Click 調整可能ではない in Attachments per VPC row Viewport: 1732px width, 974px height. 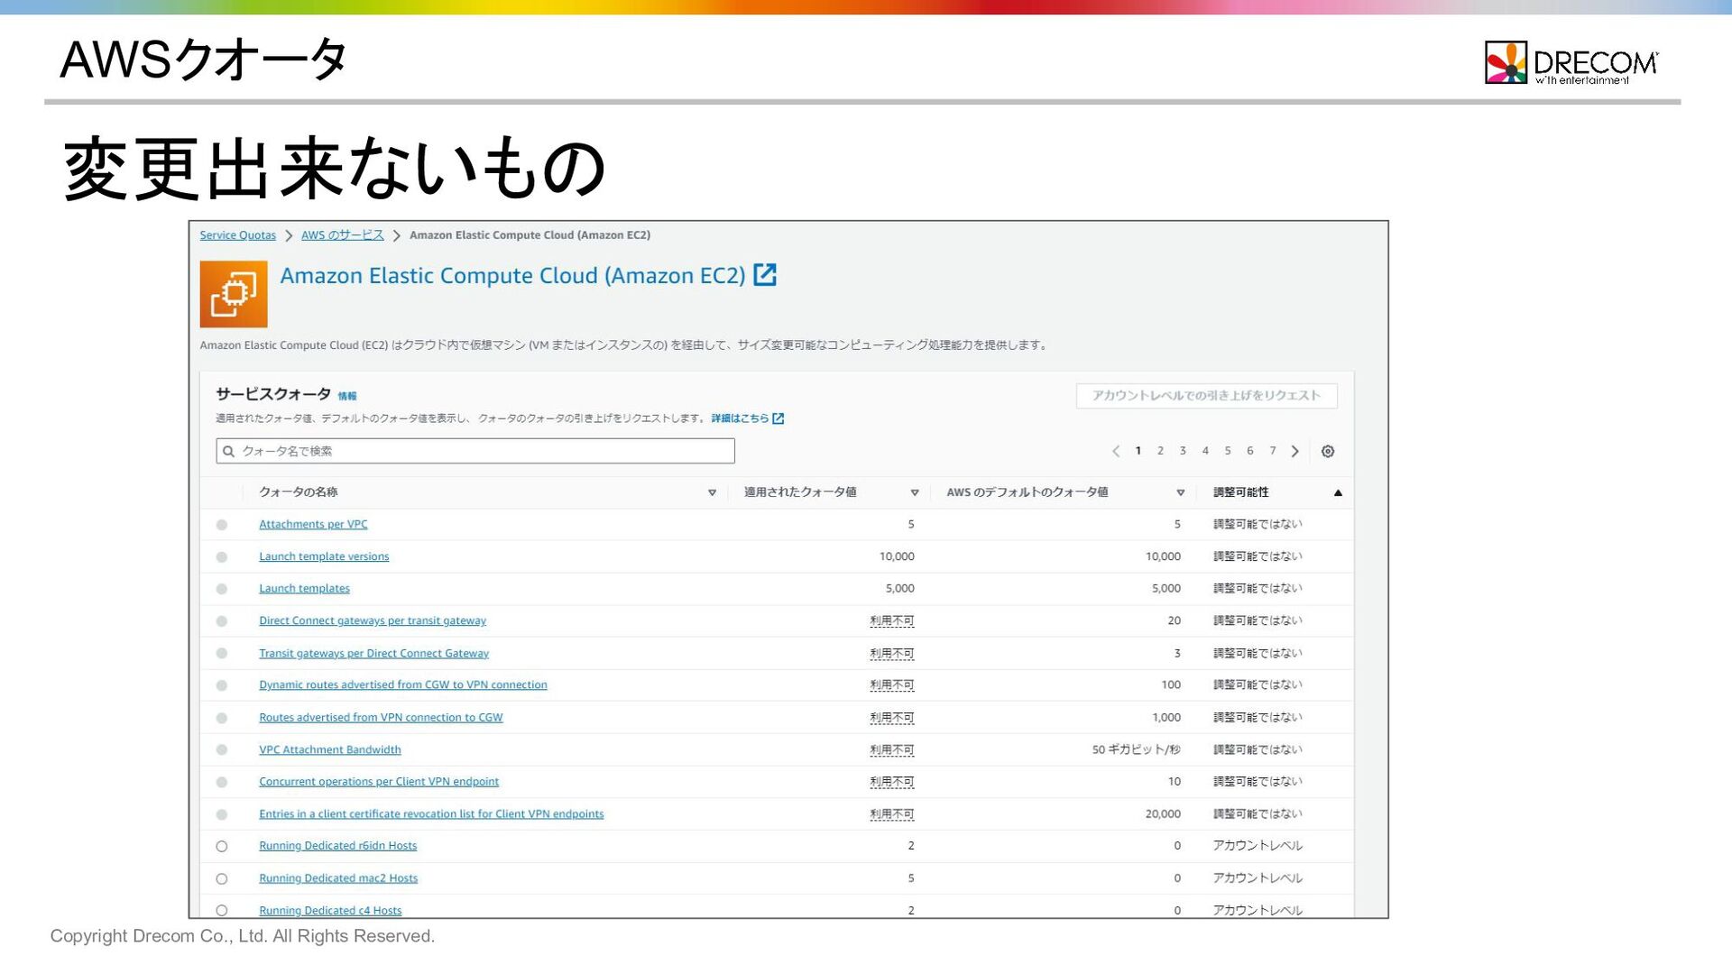coord(1258,524)
